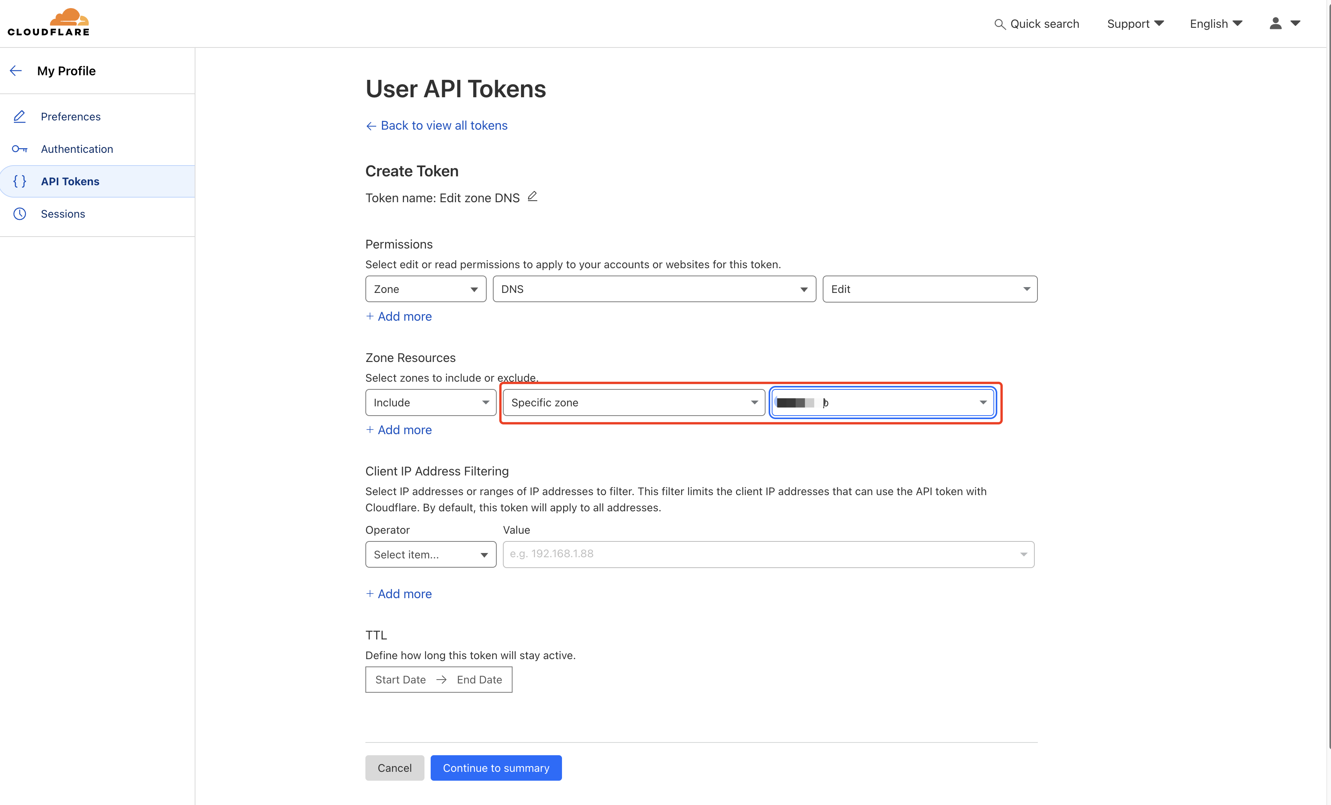Click the End Date field
The image size is (1331, 805).
(479, 680)
